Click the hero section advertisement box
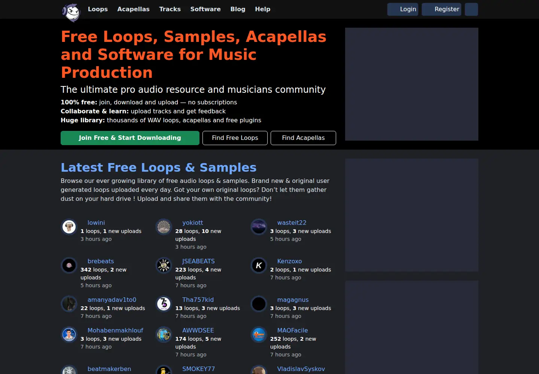Screen dimensions: 539x374 (x=412, y=84)
